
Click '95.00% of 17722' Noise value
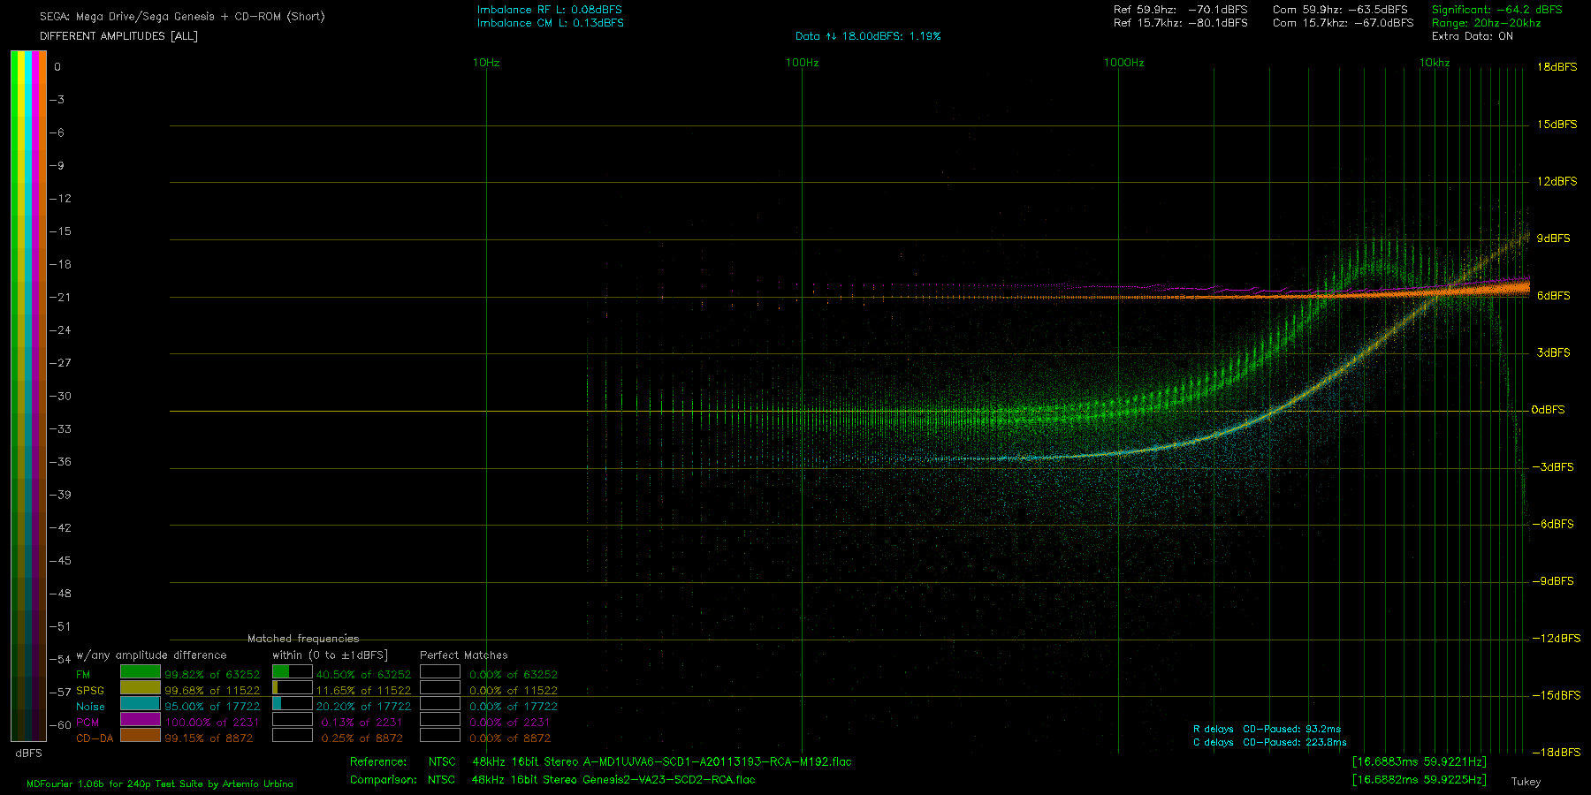coord(212,707)
